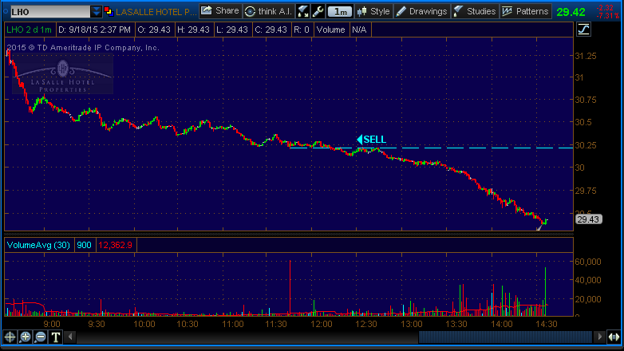
Task: Select the 1m timeframe button
Action: click(x=341, y=11)
